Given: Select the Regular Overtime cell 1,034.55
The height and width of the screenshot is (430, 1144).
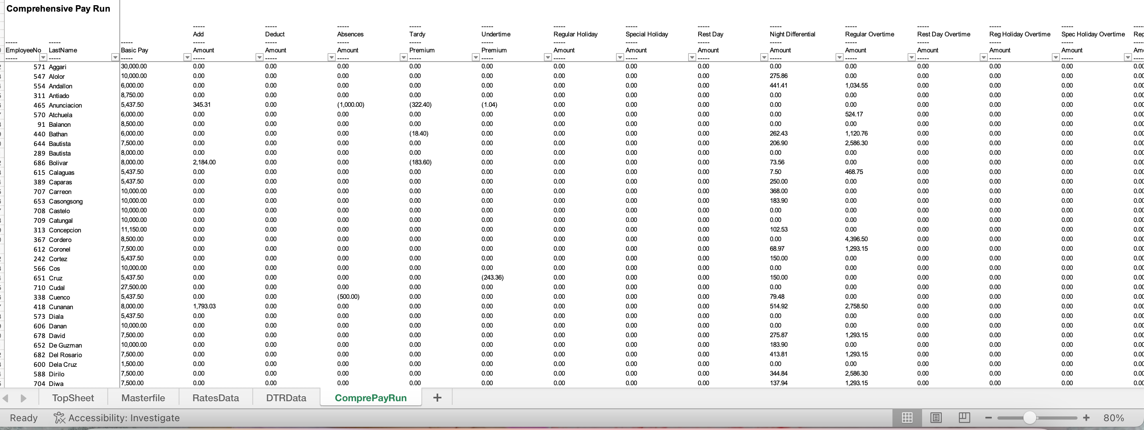Looking at the screenshot, I should 856,86.
